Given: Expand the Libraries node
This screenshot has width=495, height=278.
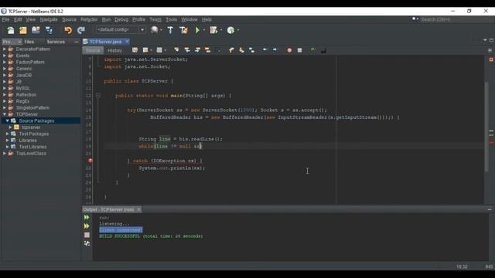Looking at the screenshot, I should tap(7, 141).
